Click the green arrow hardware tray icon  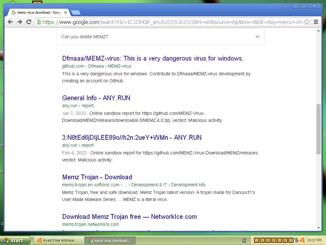coord(296,240)
